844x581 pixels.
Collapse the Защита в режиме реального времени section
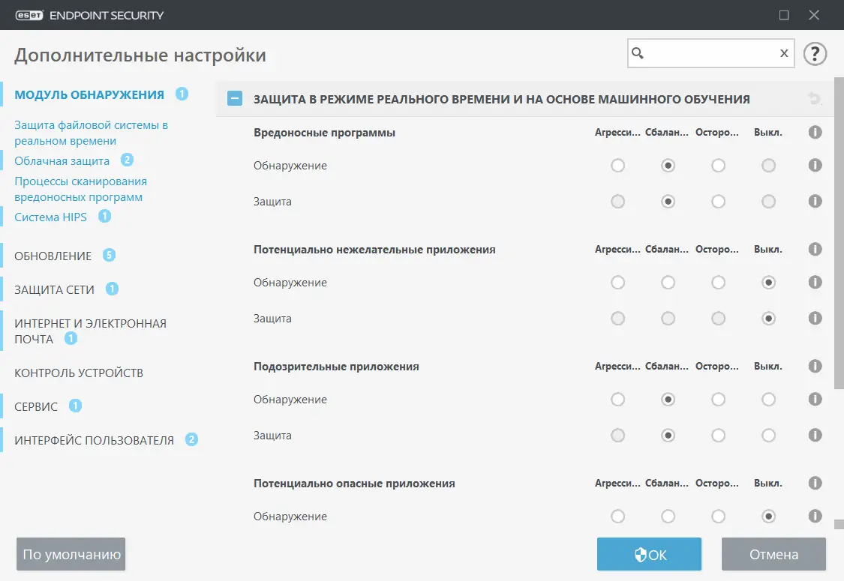[234, 98]
